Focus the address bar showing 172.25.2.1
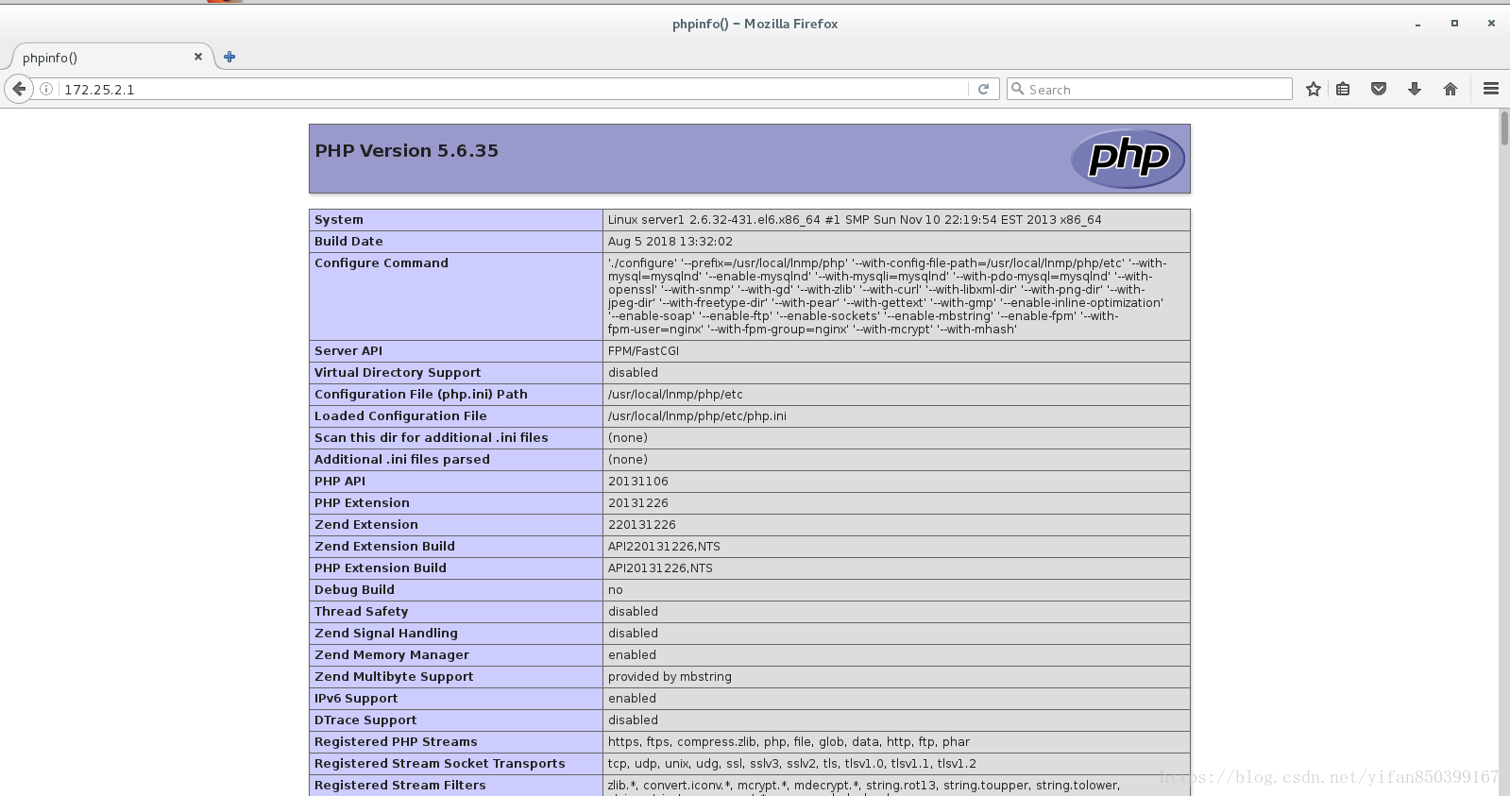 click(515, 89)
